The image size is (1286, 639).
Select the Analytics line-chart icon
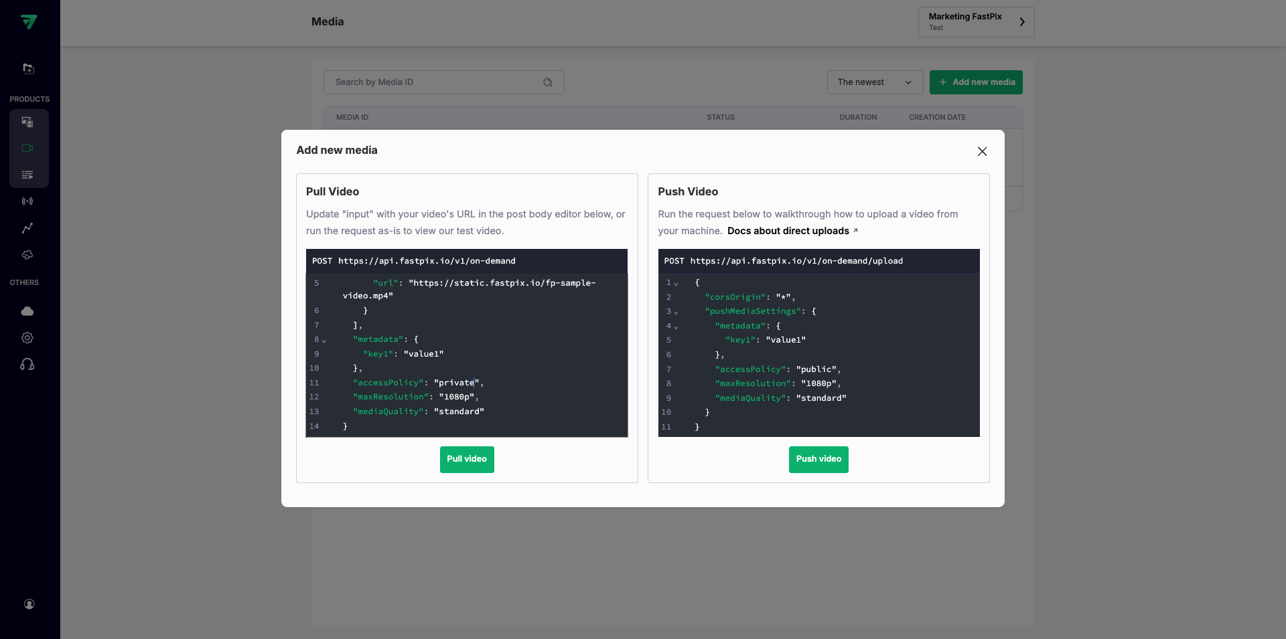pyautogui.click(x=27, y=228)
